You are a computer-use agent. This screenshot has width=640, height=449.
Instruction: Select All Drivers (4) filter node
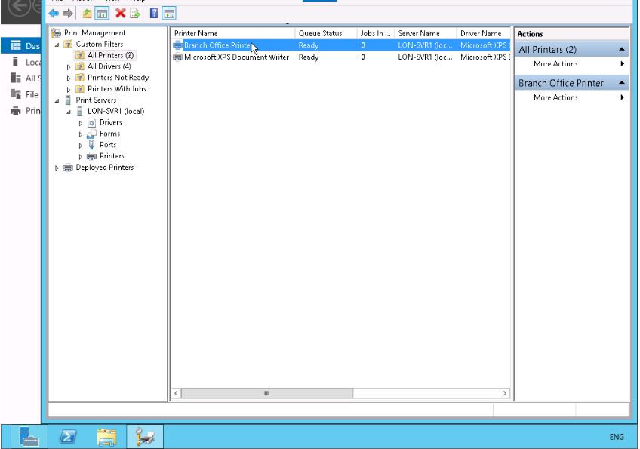coord(109,66)
